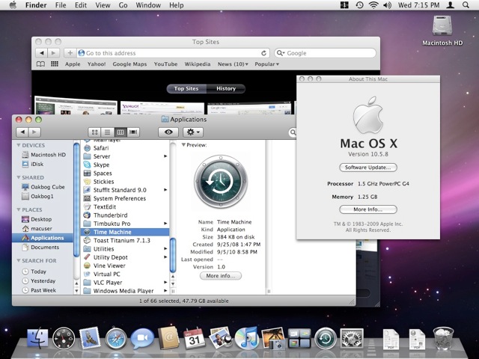Switch Finder to icon view
479x359 pixels.
95,132
